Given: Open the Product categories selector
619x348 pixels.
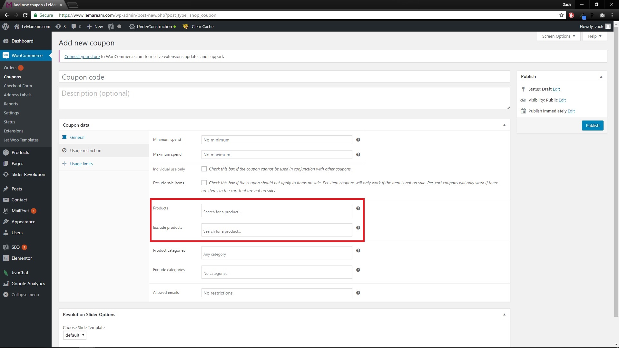Looking at the screenshot, I should pyautogui.click(x=277, y=253).
